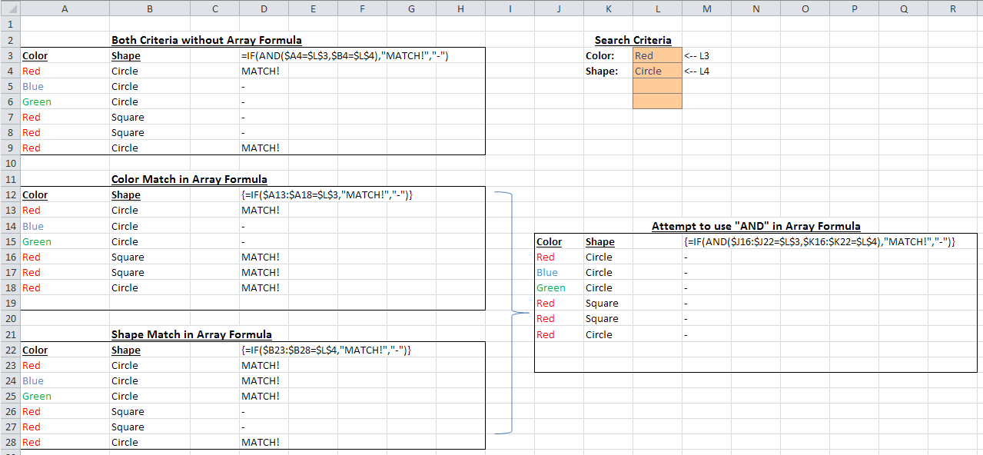Select row 1 header
This screenshot has height=455, width=983.
click(10, 25)
